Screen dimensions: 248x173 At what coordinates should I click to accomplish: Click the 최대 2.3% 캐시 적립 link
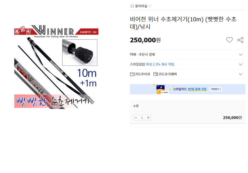click(x=160, y=64)
